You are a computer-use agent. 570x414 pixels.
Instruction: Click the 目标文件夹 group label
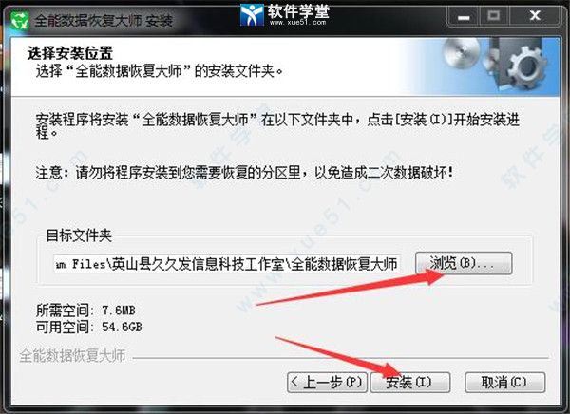pyautogui.click(x=79, y=235)
